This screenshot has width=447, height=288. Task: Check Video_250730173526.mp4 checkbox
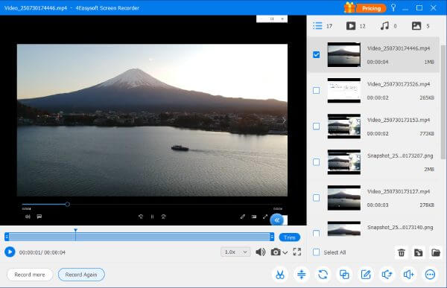tap(316, 90)
